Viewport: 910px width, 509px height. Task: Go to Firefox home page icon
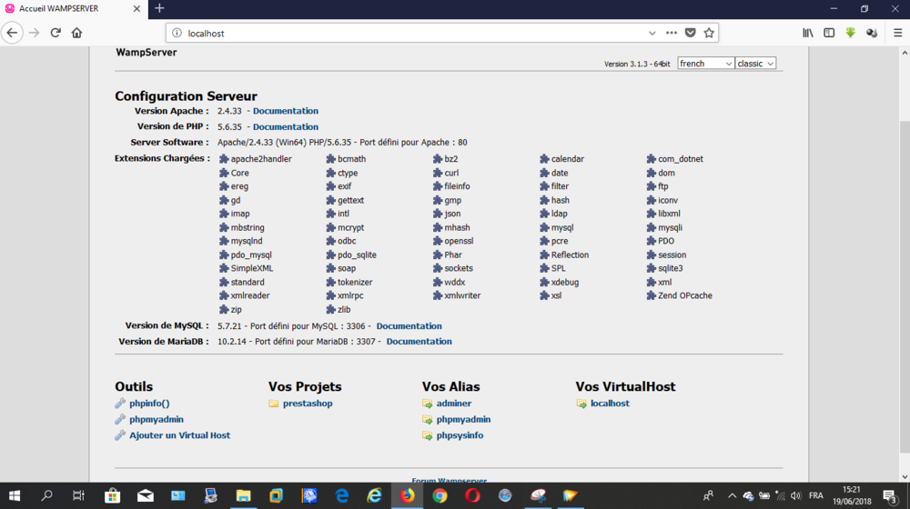76,33
